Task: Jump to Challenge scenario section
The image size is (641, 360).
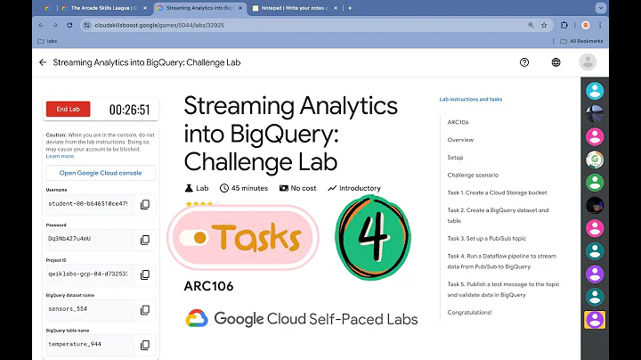Action: click(473, 175)
